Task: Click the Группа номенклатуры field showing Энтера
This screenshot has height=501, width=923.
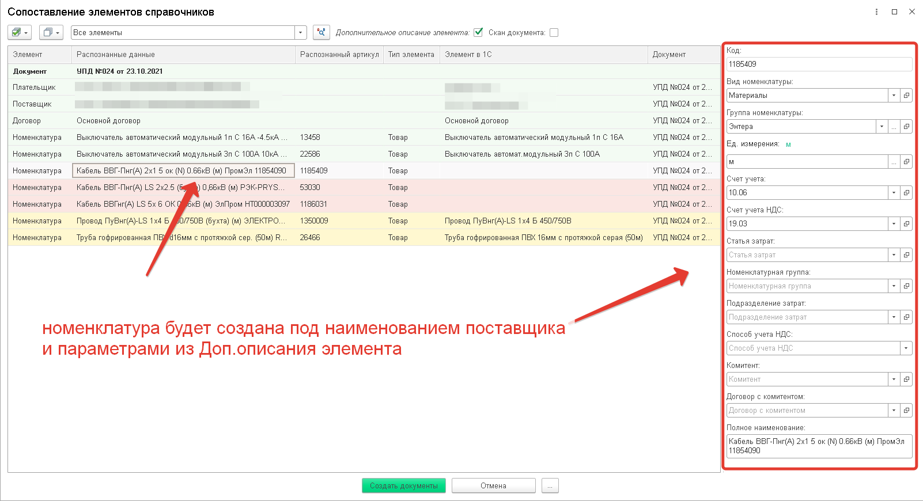Action: (x=801, y=127)
